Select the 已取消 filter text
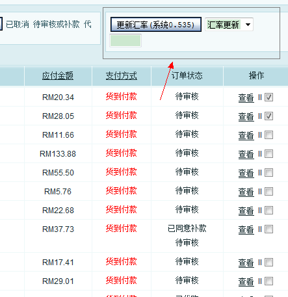The height and width of the screenshot is (297, 288). 18,24
